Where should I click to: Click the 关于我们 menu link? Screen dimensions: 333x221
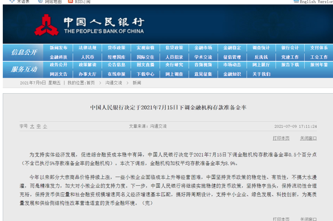point(261,74)
